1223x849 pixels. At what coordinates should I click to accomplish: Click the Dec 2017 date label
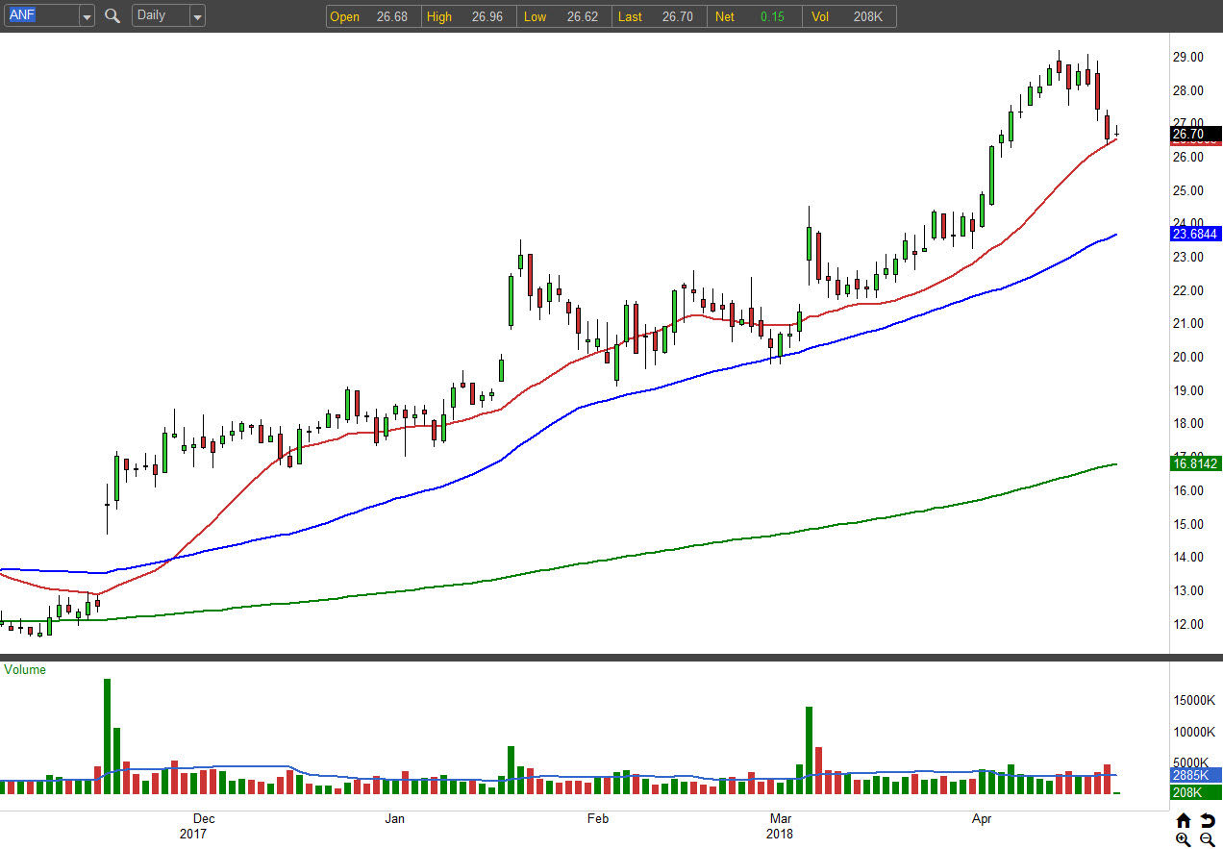click(x=196, y=826)
